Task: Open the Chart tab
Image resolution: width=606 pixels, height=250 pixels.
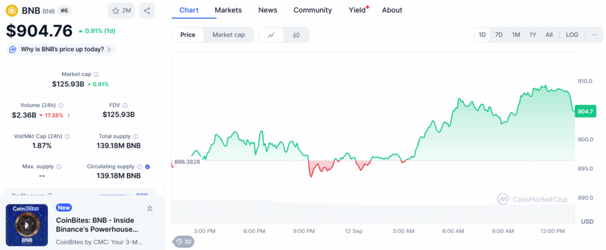Action: point(189,10)
